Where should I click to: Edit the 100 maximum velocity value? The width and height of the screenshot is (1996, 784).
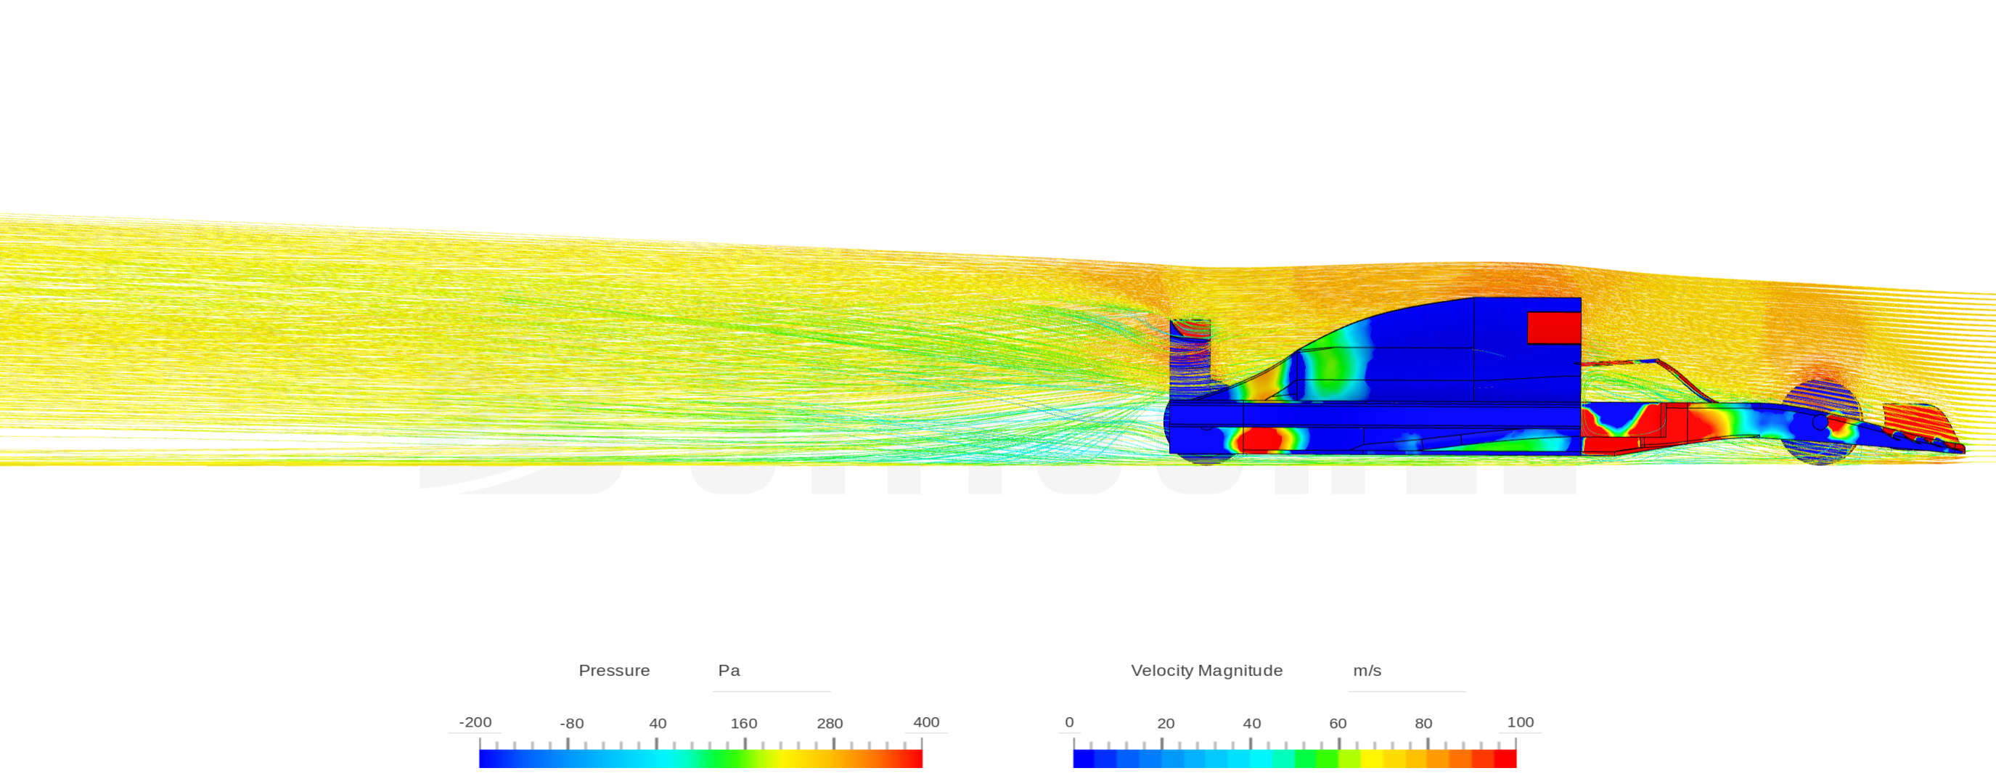pyautogui.click(x=1521, y=722)
